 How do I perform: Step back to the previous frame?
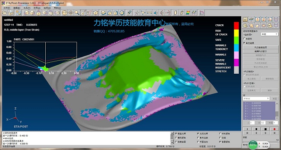coord(256,133)
